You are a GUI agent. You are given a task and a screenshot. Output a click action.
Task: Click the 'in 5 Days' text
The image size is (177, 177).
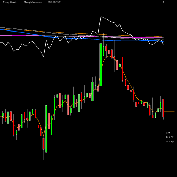[x=170, y=141]
